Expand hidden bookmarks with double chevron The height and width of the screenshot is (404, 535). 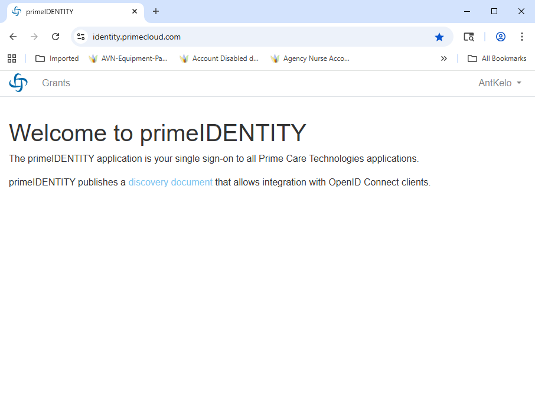point(443,58)
